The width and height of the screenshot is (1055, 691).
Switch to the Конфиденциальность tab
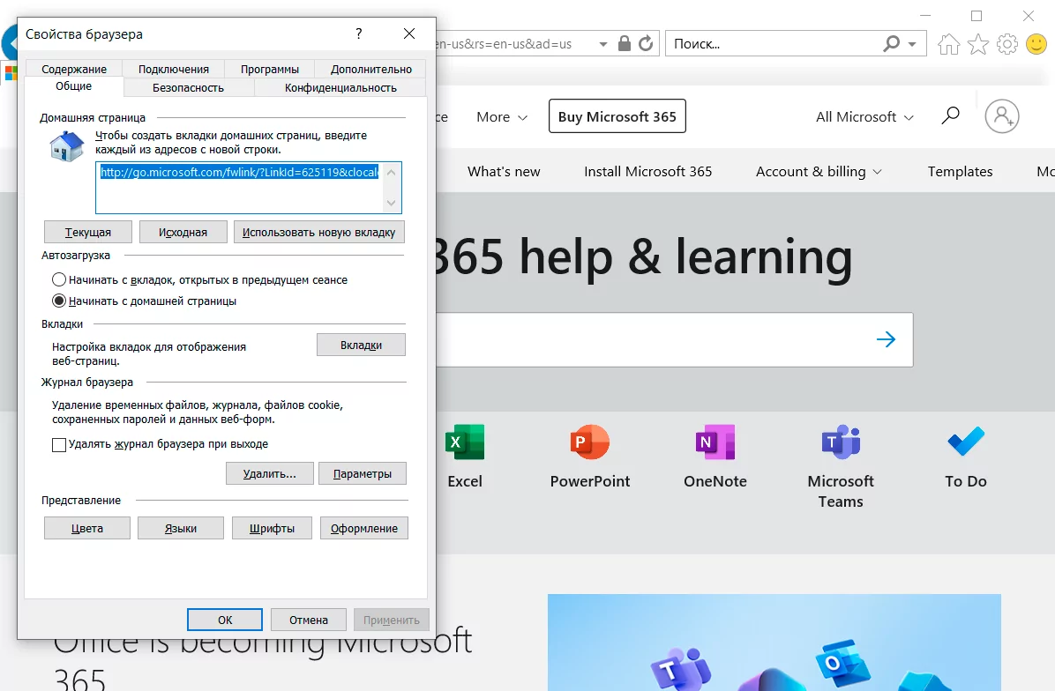tap(340, 88)
